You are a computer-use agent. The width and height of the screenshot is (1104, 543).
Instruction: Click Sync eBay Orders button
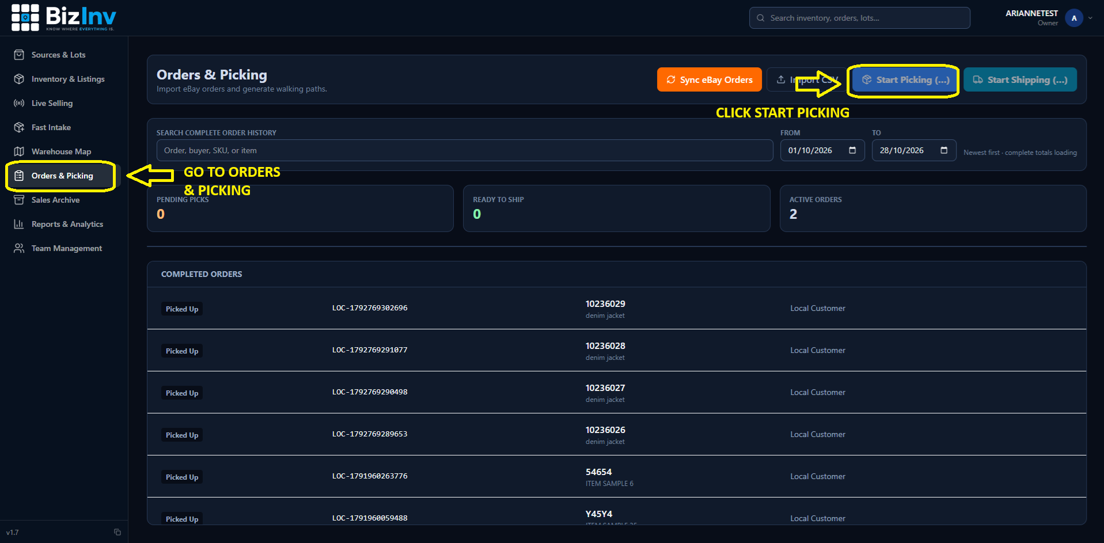pyautogui.click(x=710, y=79)
